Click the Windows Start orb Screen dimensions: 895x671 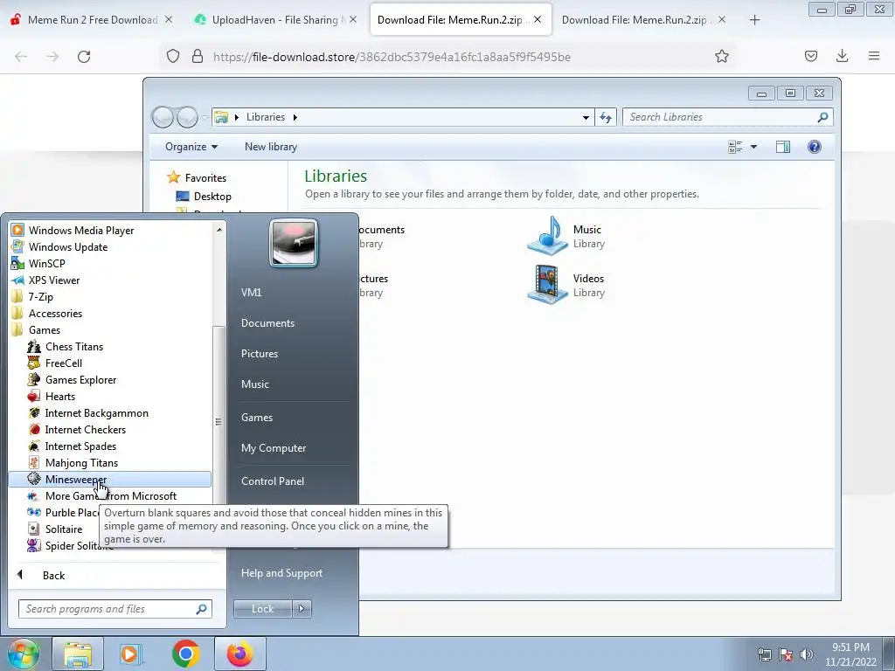[x=24, y=654]
